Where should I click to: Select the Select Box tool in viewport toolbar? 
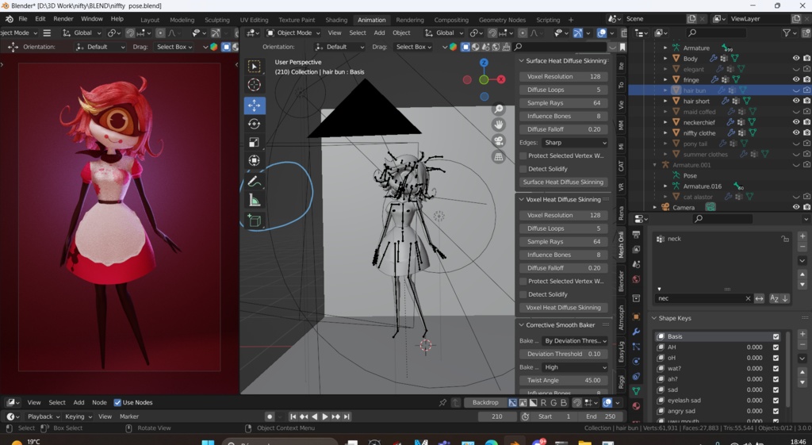point(255,67)
